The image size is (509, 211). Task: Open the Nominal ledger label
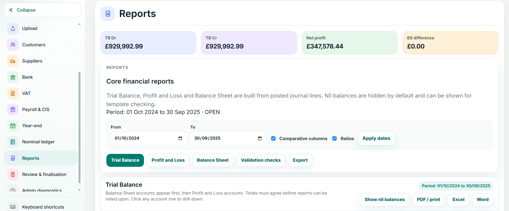tap(38, 142)
